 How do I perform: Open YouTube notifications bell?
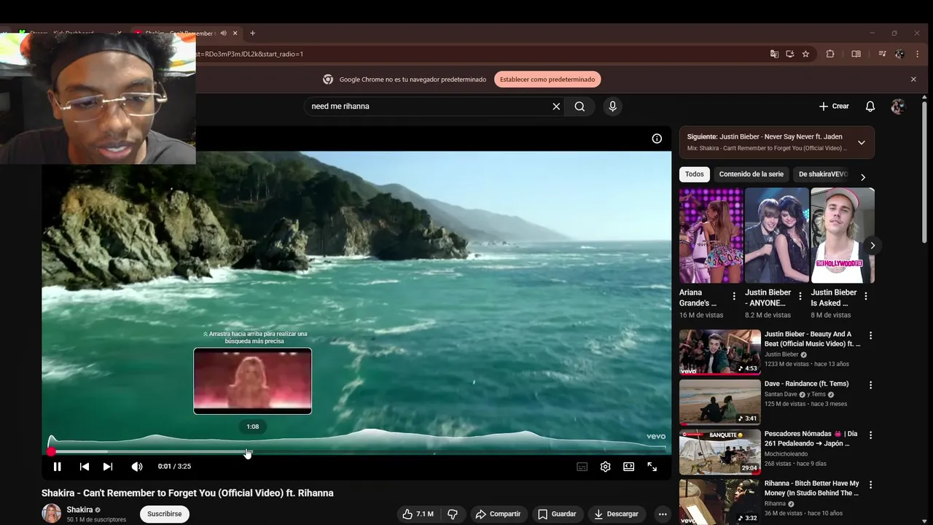coord(870,106)
